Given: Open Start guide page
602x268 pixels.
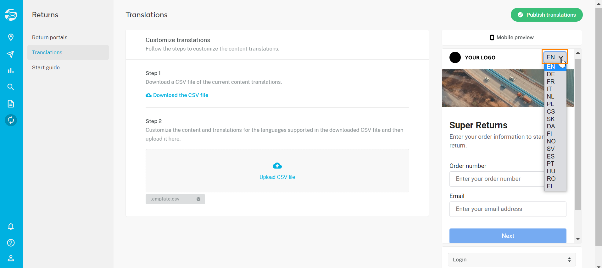Looking at the screenshot, I should [46, 67].
